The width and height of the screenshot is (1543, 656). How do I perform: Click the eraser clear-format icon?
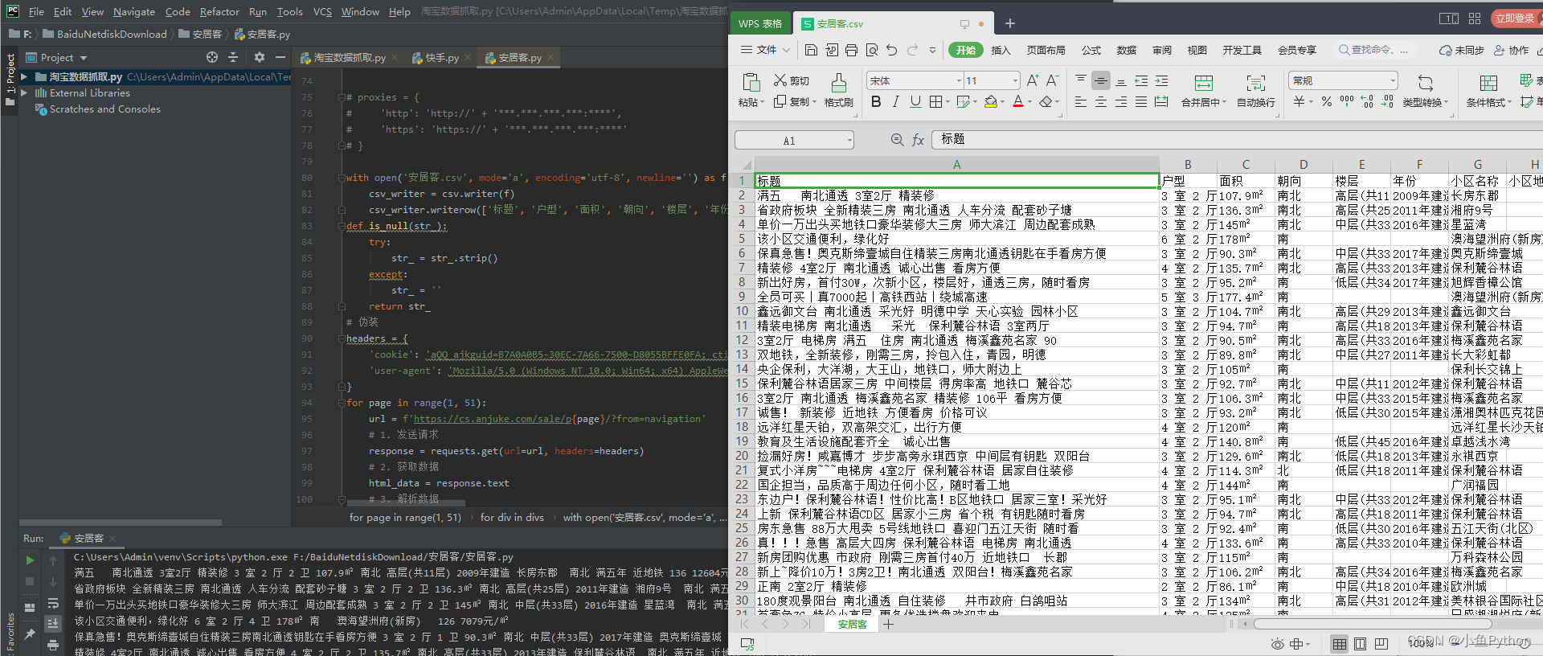point(1046,101)
